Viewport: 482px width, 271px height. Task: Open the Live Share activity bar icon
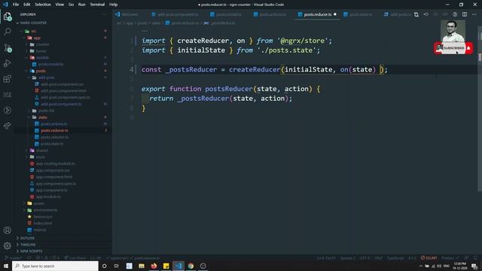coord(8,126)
